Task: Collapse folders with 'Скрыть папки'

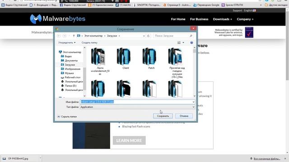Action: pos(67,117)
